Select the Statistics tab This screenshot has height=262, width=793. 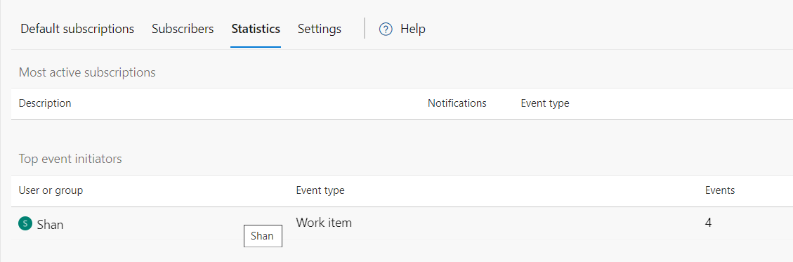(256, 29)
